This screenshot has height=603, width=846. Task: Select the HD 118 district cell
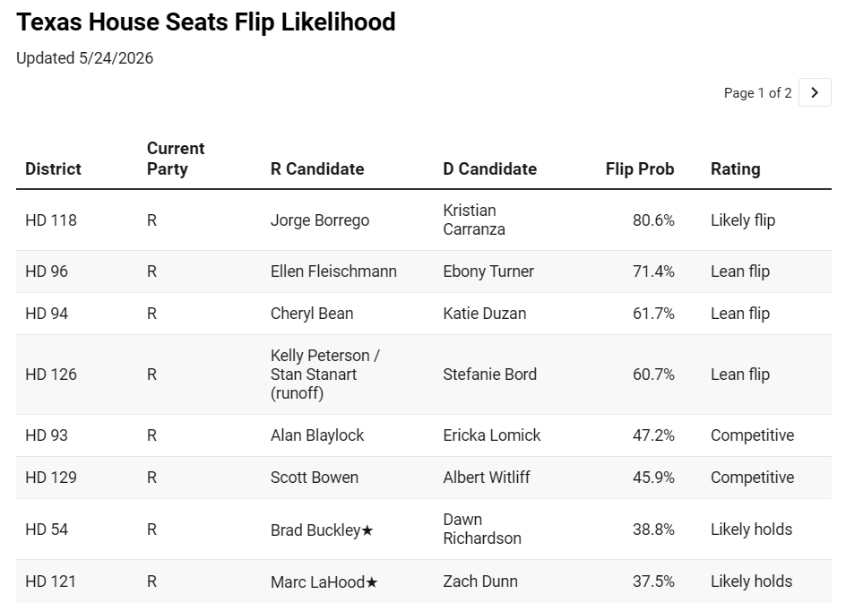tap(51, 220)
